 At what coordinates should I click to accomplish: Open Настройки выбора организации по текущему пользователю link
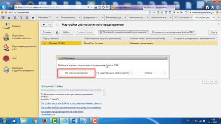coord(71,107)
